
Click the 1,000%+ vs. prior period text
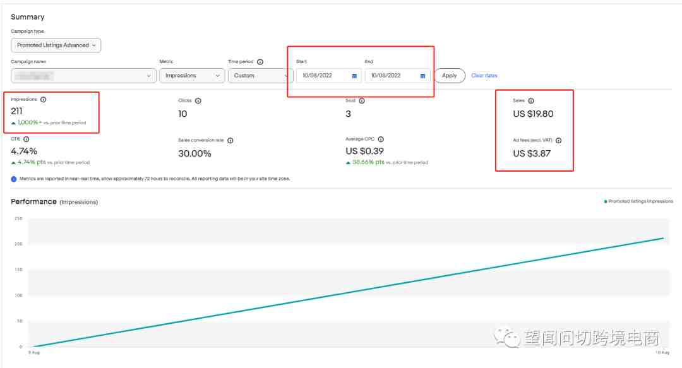pos(49,122)
